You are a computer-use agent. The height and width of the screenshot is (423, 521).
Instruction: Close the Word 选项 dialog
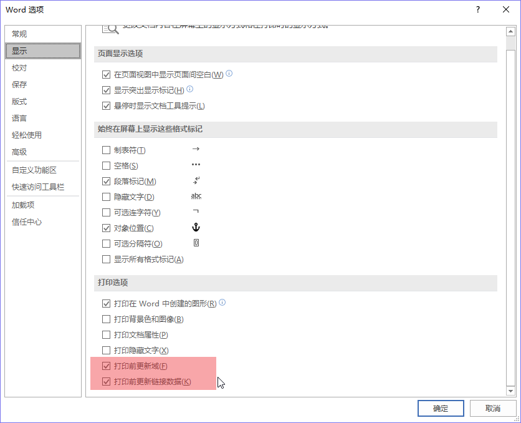tap(505, 9)
